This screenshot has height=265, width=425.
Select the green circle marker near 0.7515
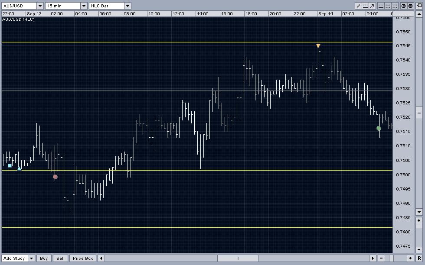[x=379, y=128]
